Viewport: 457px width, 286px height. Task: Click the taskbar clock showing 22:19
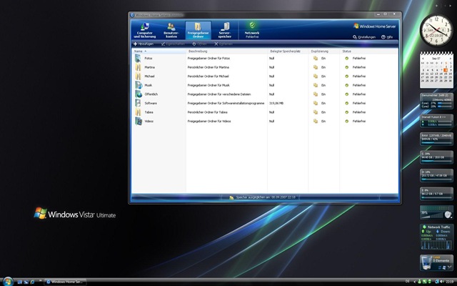point(449,282)
